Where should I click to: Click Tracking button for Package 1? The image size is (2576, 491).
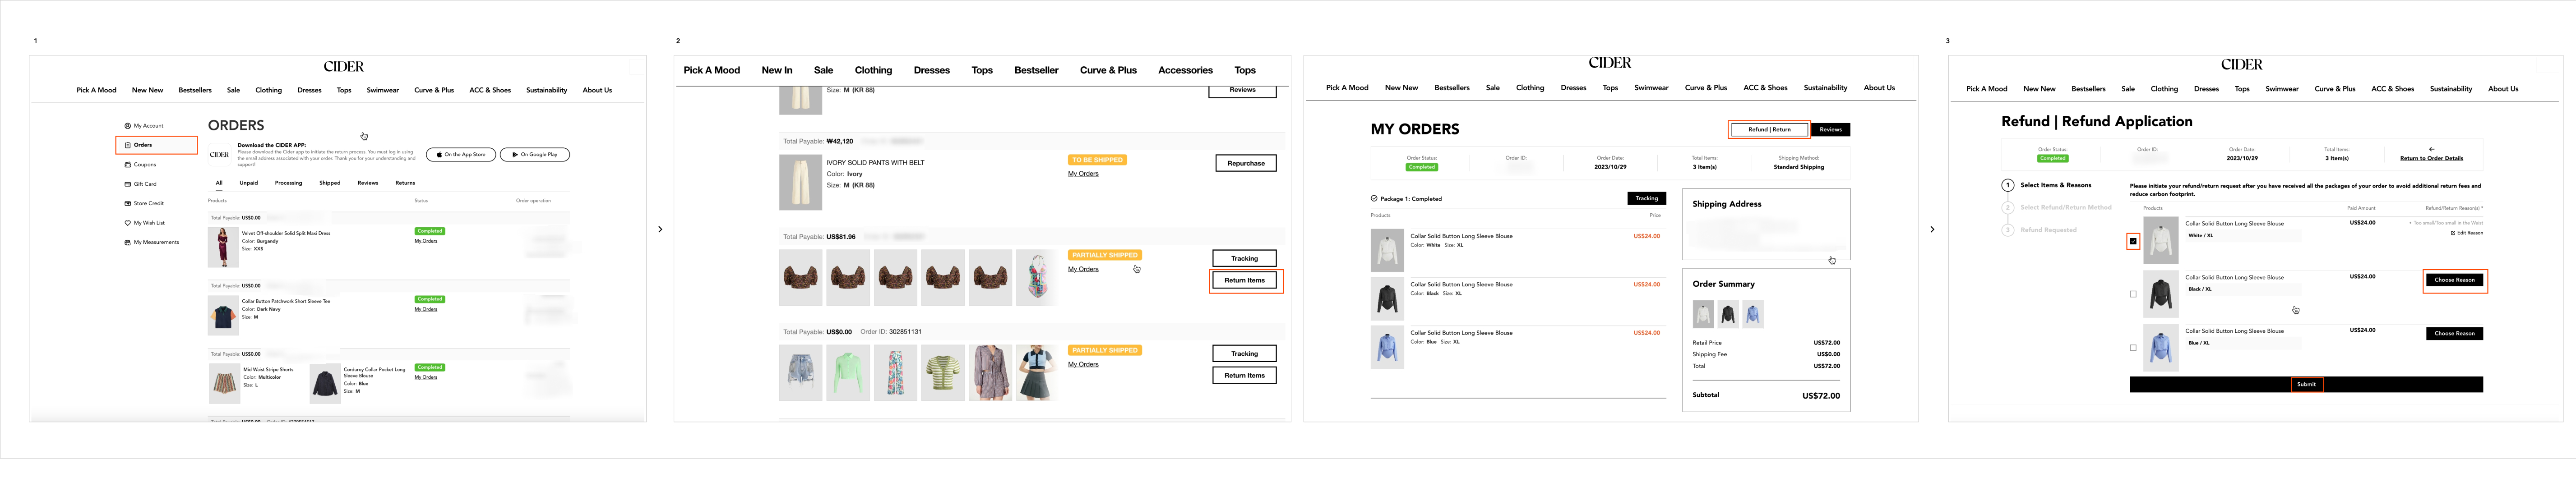click(x=1647, y=198)
